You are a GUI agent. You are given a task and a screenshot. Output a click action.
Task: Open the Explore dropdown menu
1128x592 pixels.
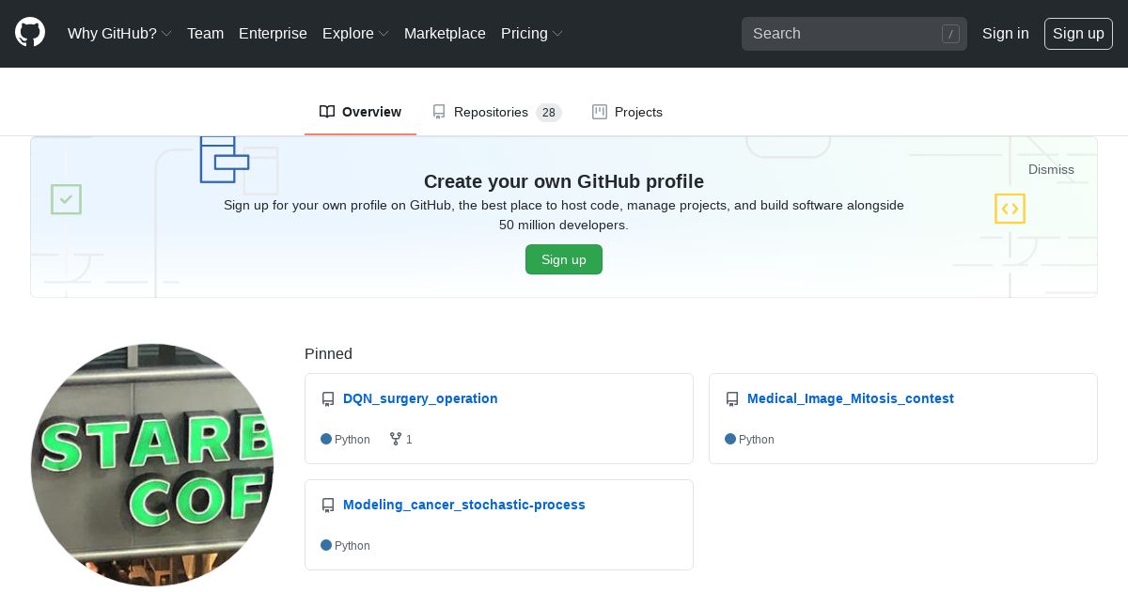[355, 33]
